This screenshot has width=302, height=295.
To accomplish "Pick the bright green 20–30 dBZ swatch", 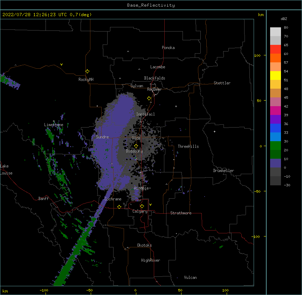I will (x=275, y=146).
